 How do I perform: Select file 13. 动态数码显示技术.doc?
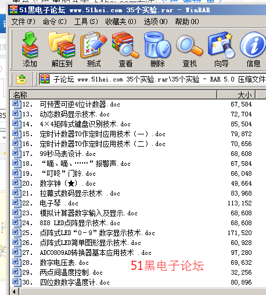tap(60, 114)
